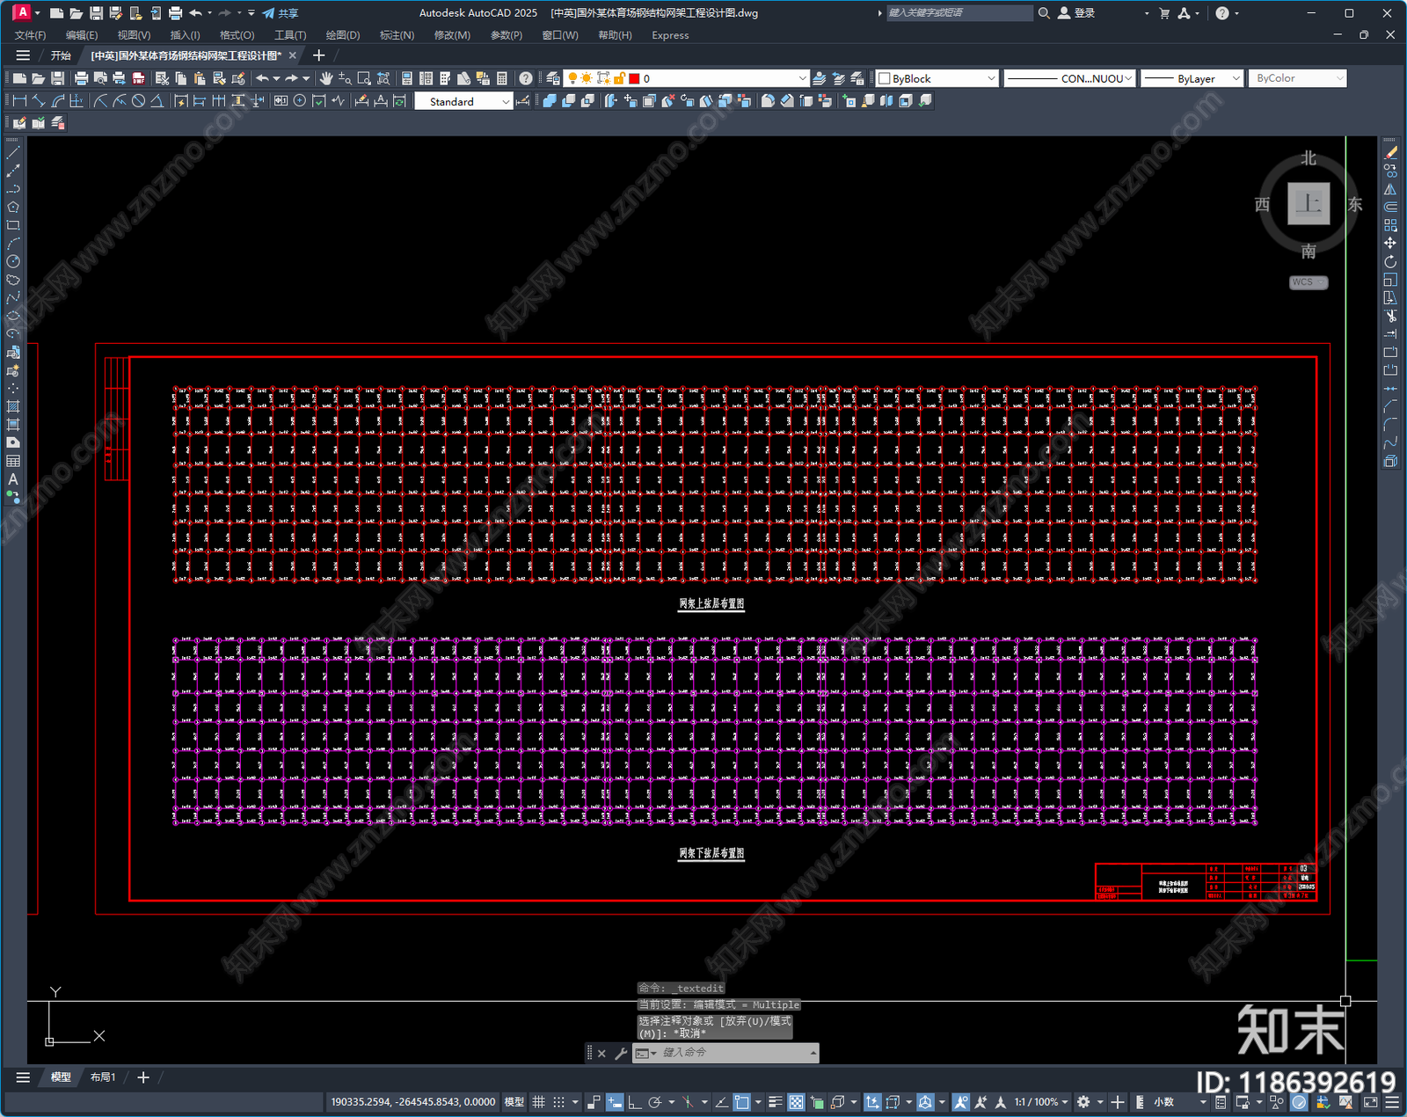Viewport: 1407px width, 1117px height.
Task: Open the layer dropdown showing layer 0
Action: 687,78
